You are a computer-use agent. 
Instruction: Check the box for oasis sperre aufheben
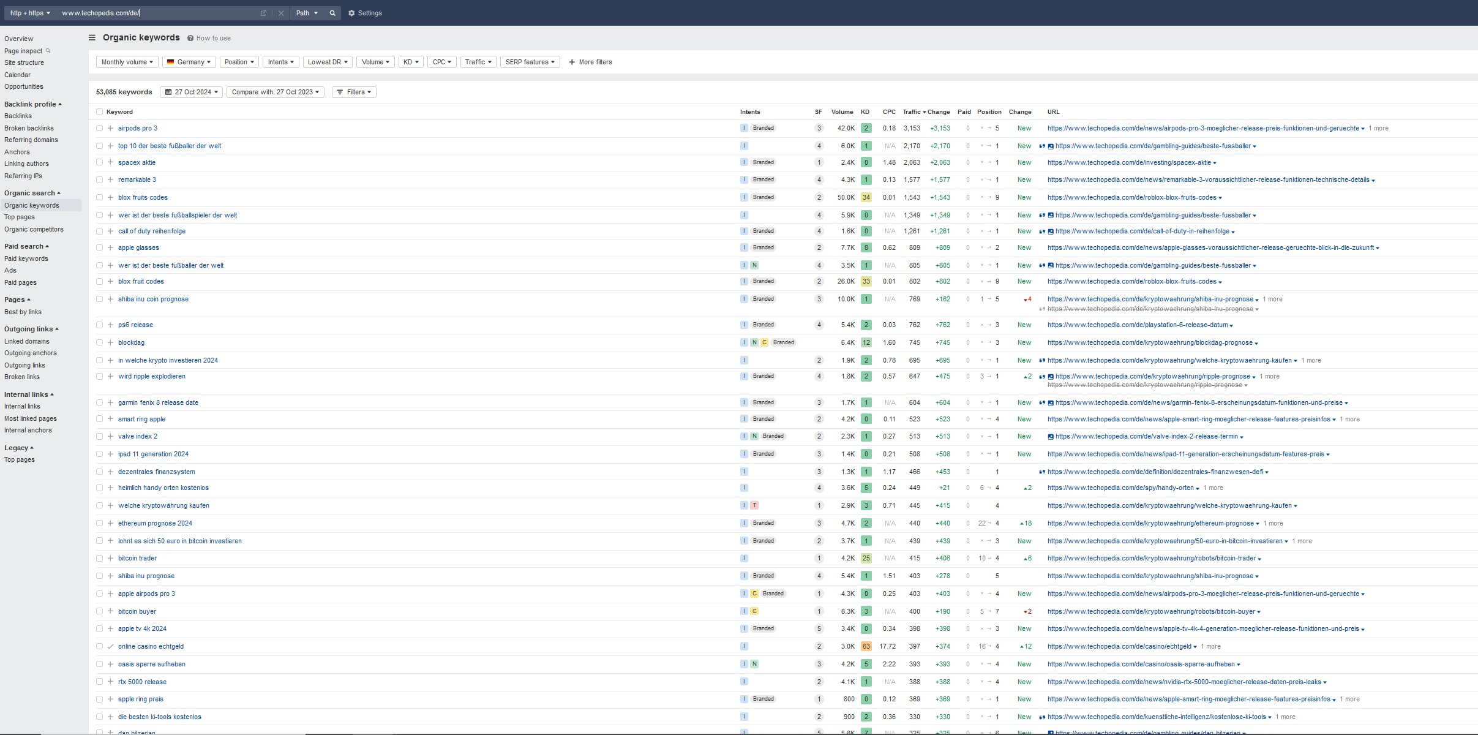99,664
